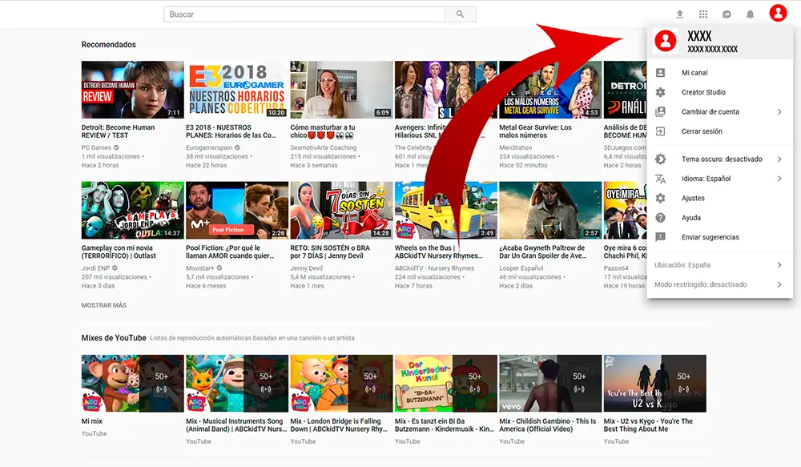Open Gwyneth Paltrow spoiler video thumbnail
The width and height of the screenshot is (801, 467).
tap(550, 210)
